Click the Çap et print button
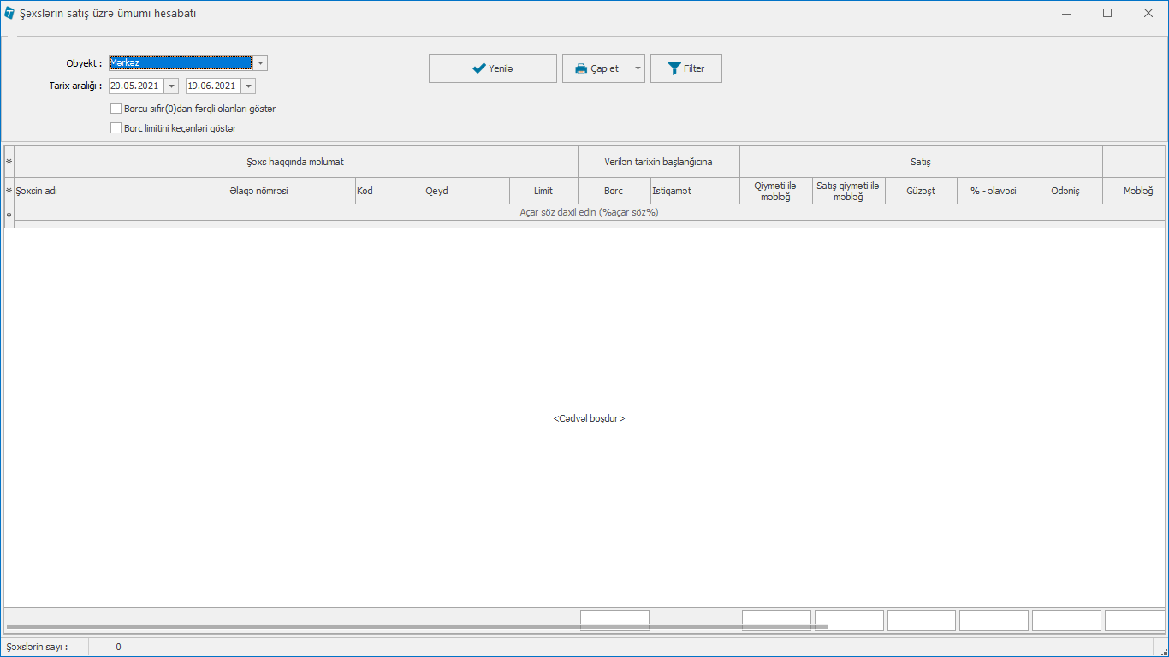 [x=596, y=68]
